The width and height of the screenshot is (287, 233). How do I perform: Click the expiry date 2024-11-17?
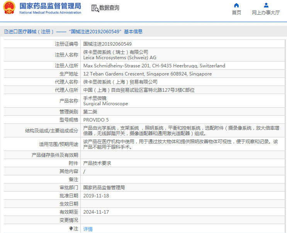tap(96, 212)
